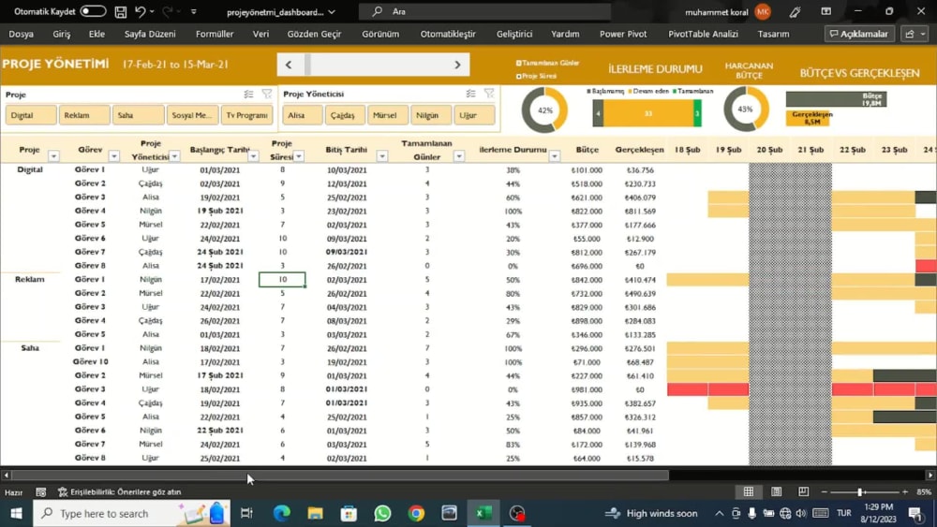Open Proje column filter dropdown
This screenshot has width=937, height=527.
pos(53,156)
